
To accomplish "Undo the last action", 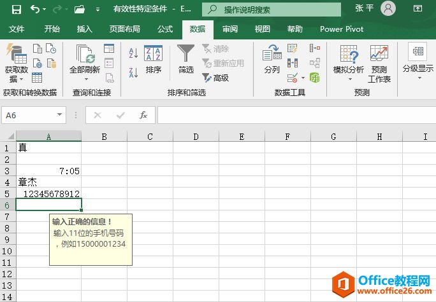I will [35, 10].
